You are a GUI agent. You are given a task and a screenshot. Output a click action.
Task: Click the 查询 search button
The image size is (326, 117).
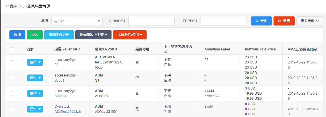pyautogui.click(x=261, y=21)
